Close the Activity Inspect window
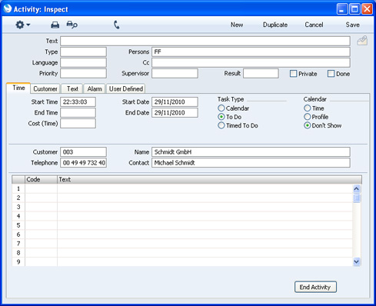 (367, 9)
